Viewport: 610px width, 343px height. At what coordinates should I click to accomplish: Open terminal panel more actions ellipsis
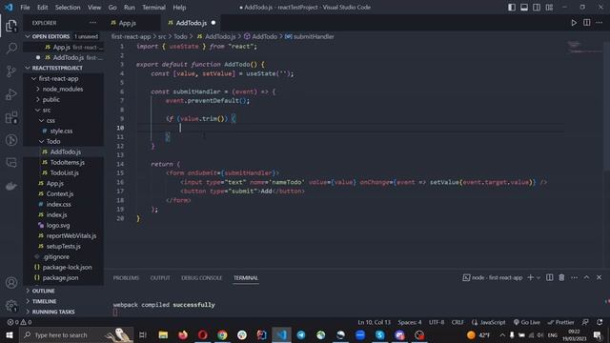coord(574,277)
